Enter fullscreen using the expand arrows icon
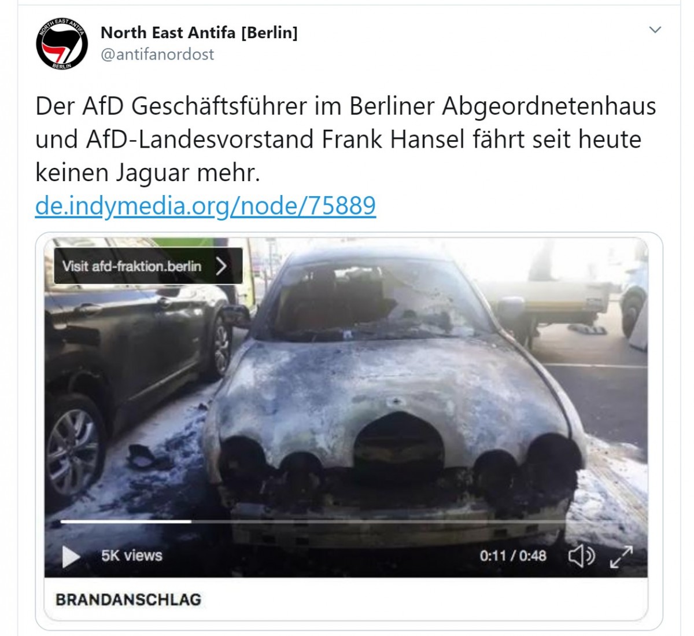The height and width of the screenshot is (636, 694). [621, 557]
